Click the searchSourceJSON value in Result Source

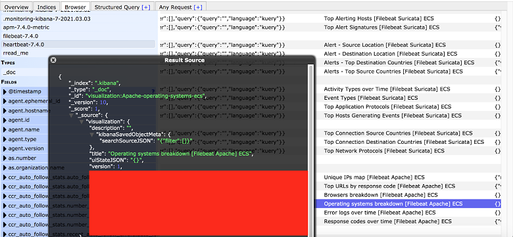click(x=176, y=141)
